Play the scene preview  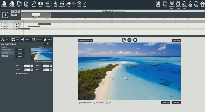tap(124, 40)
